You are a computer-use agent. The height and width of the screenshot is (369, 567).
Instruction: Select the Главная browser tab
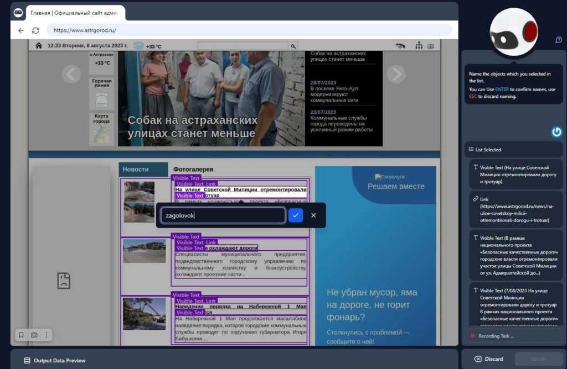(x=75, y=13)
